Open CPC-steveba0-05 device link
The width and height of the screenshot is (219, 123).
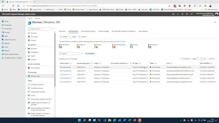pos(65,71)
